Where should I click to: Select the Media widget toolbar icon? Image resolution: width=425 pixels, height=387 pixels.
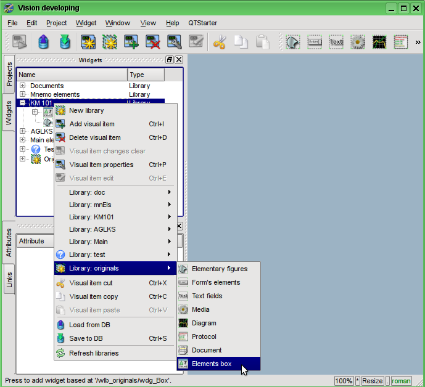coord(357,43)
